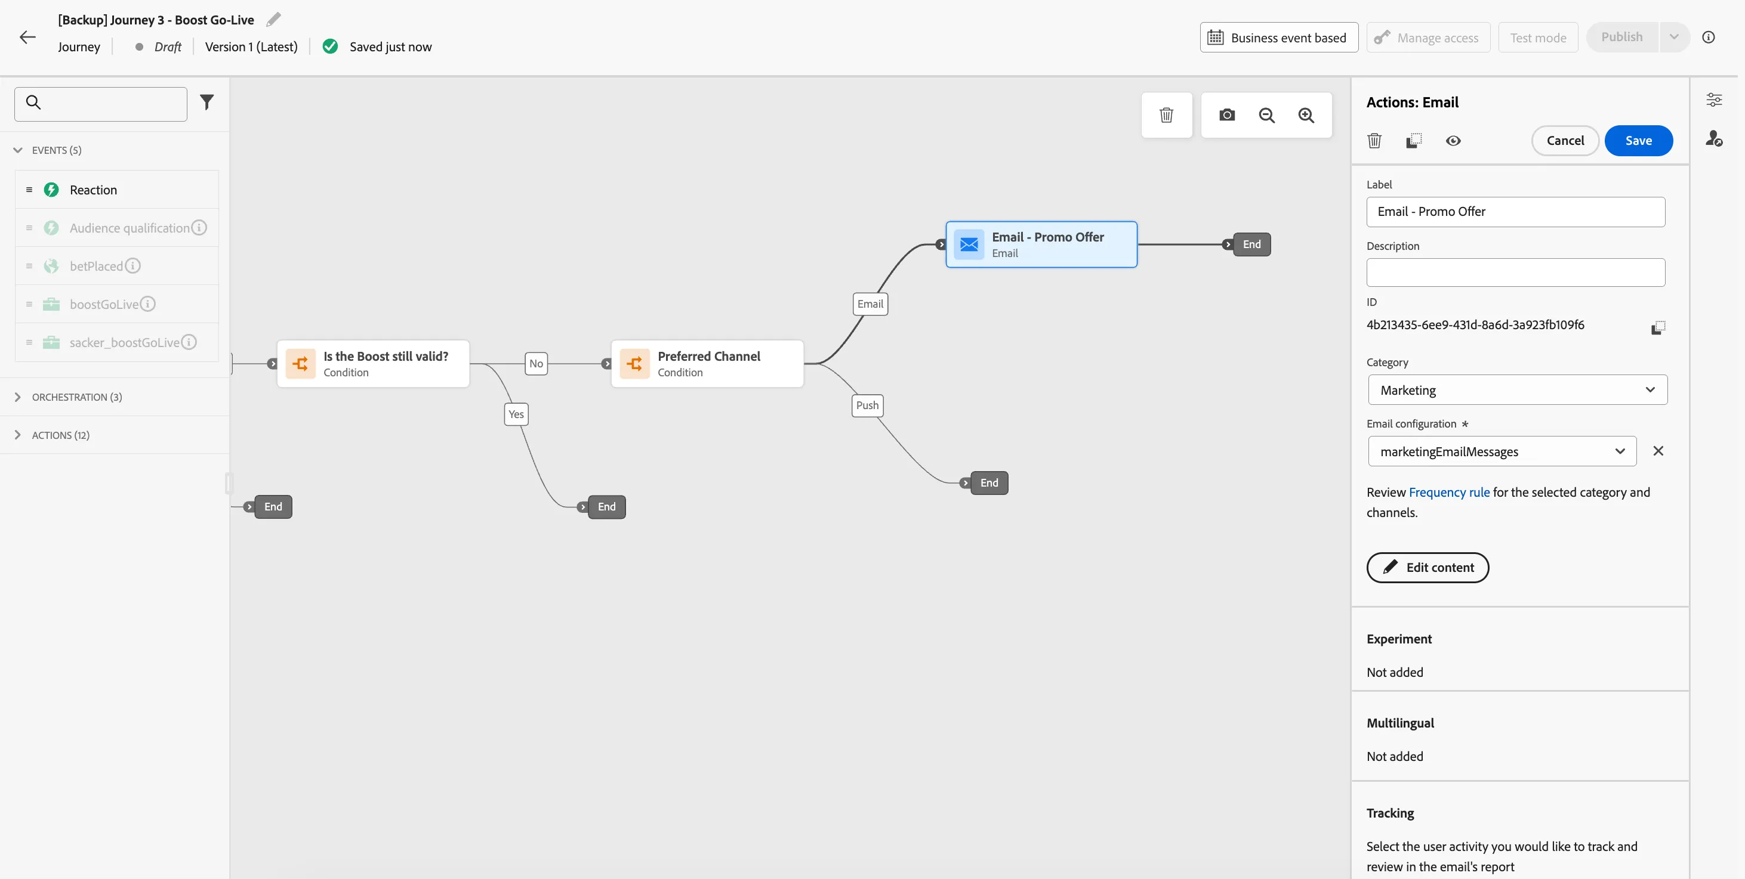Image resolution: width=1745 pixels, height=879 pixels.
Task: Select the Preferred Channel condition node
Action: click(707, 363)
